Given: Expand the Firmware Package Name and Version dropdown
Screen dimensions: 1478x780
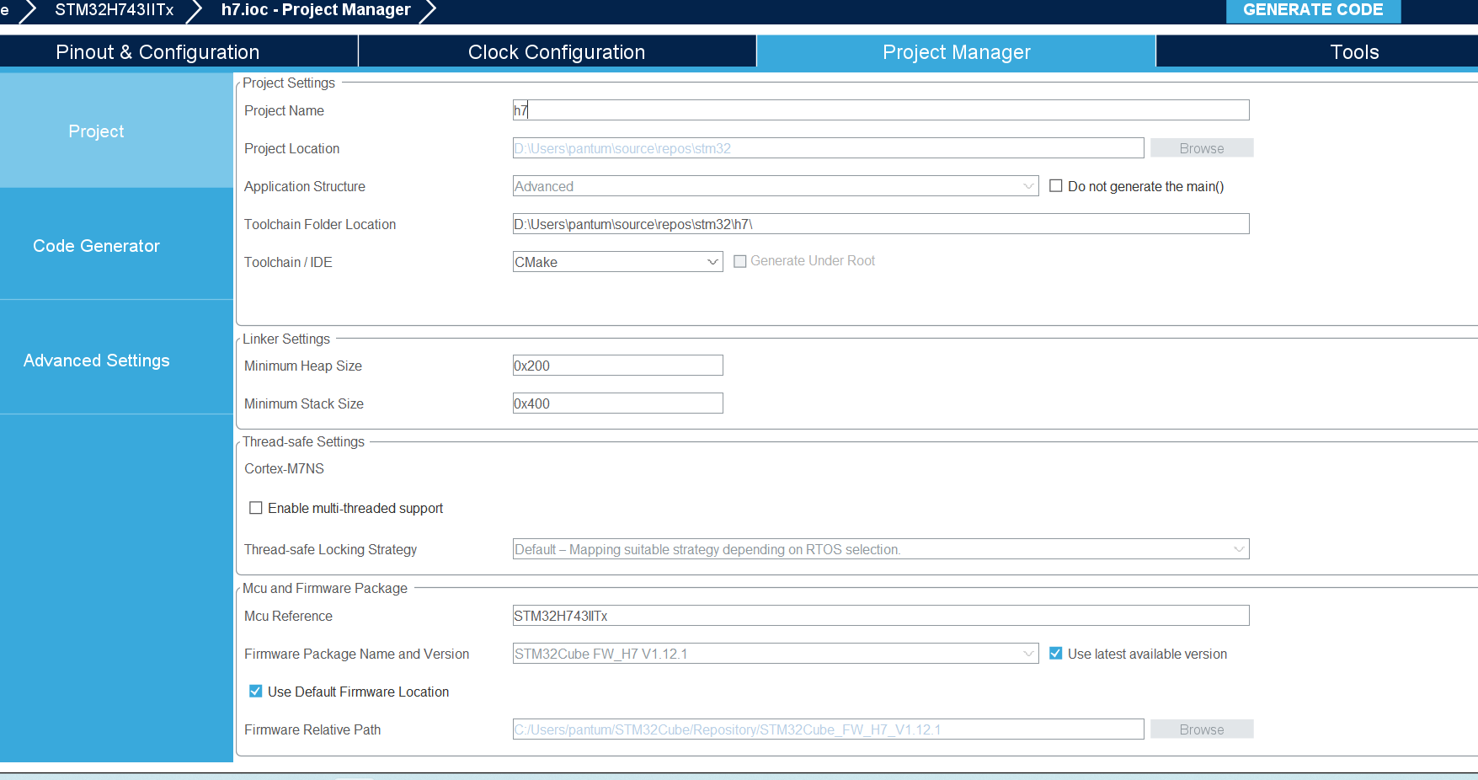Looking at the screenshot, I should [776, 654].
